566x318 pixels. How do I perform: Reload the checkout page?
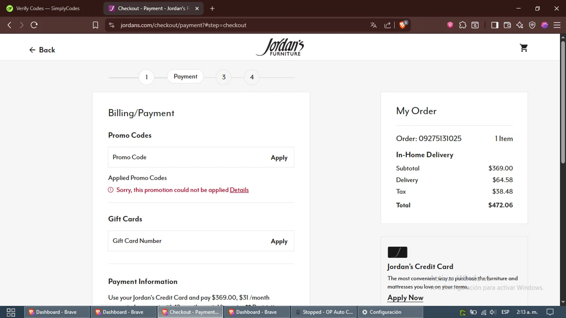[x=34, y=25]
